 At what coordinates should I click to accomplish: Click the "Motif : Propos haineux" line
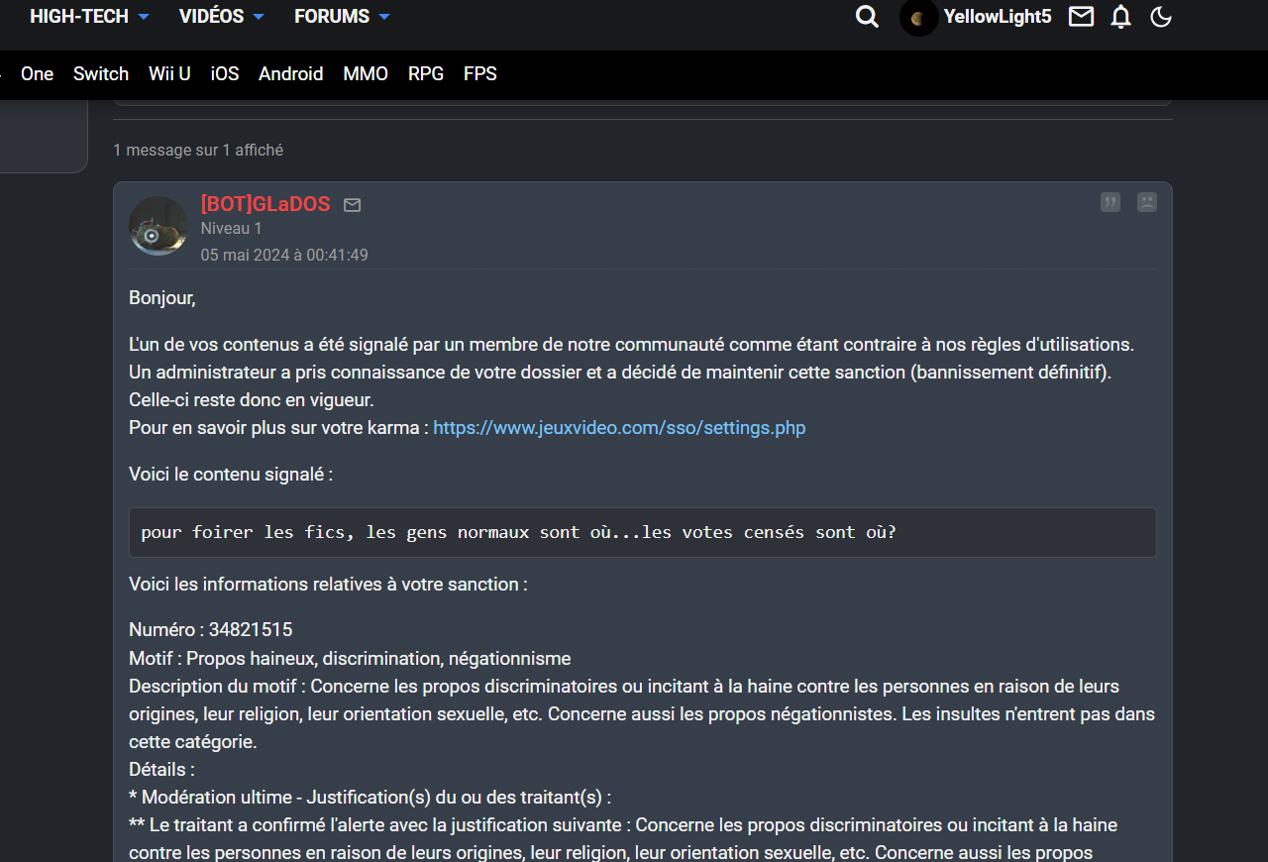pos(350,658)
